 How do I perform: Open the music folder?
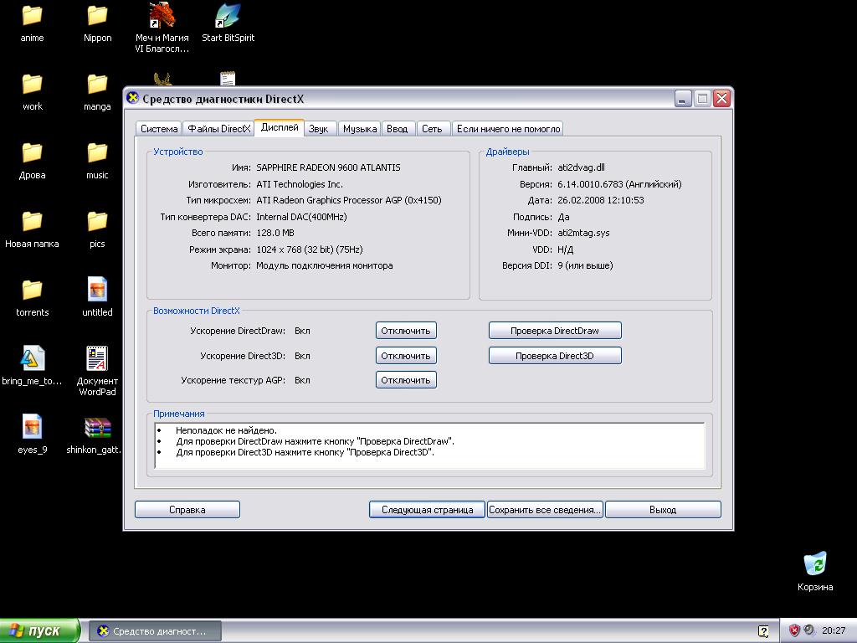coord(97,162)
